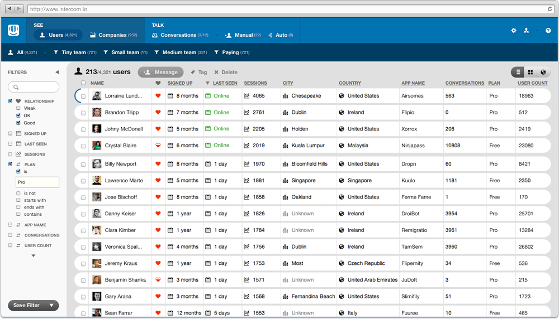
Task: Click the Intercom logo icon
Action: point(14,31)
